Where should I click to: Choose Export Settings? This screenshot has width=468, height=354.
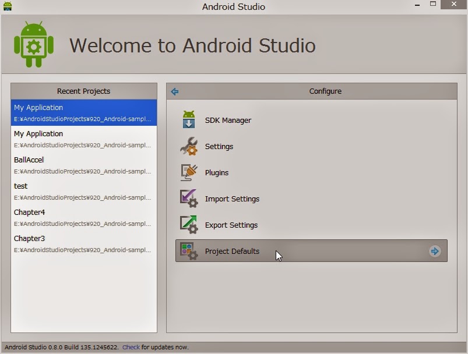click(231, 225)
